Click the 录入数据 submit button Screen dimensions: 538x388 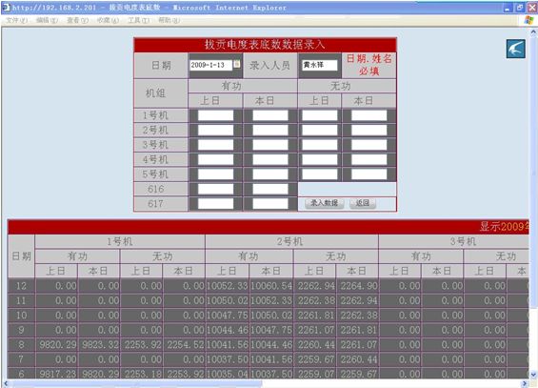point(325,203)
